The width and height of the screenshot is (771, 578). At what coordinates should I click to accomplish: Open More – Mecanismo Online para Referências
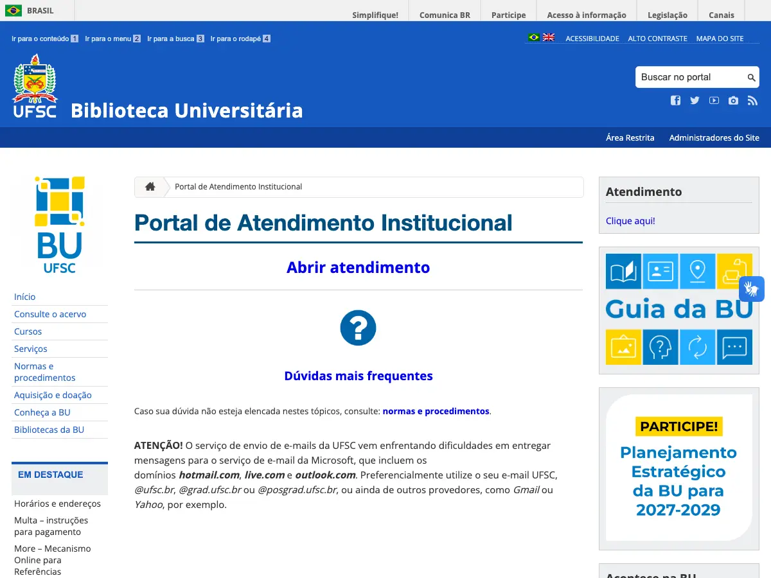(x=53, y=560)
